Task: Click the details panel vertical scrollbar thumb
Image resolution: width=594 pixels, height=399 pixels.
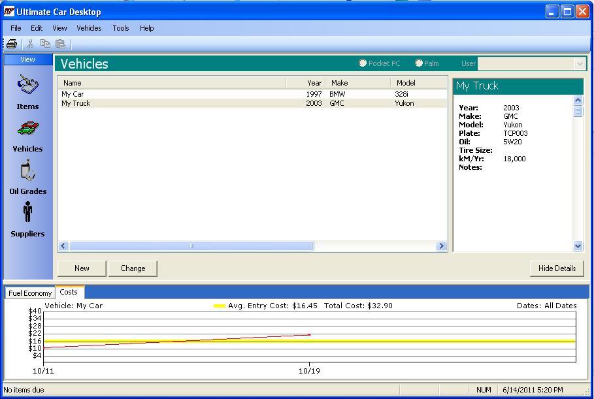Action: pyautogui.click(x=578, y=111)
